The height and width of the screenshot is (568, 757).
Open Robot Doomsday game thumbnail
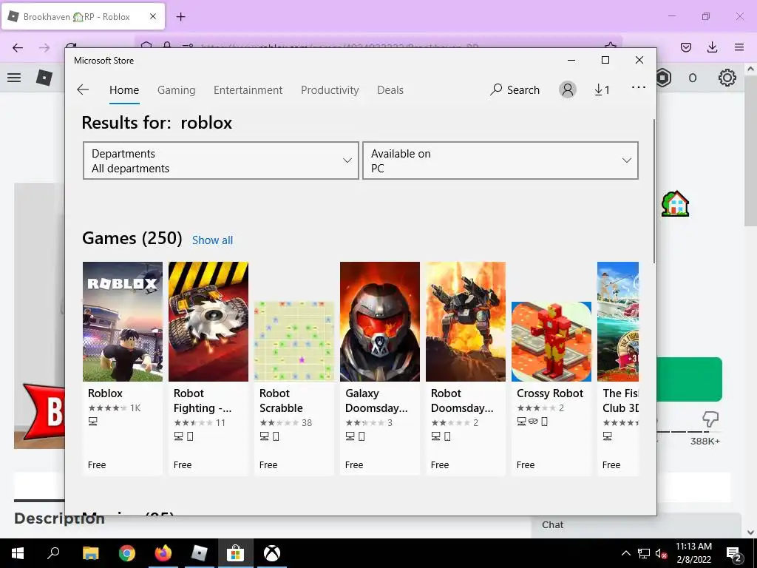click(466, 322)
